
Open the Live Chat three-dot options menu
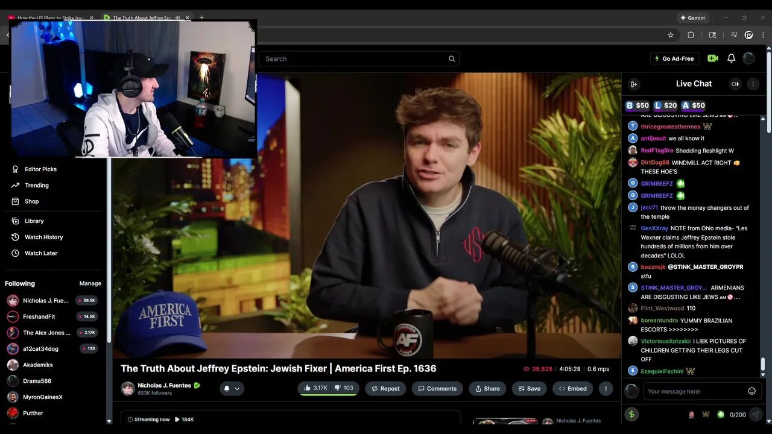(x=753, y=84)
